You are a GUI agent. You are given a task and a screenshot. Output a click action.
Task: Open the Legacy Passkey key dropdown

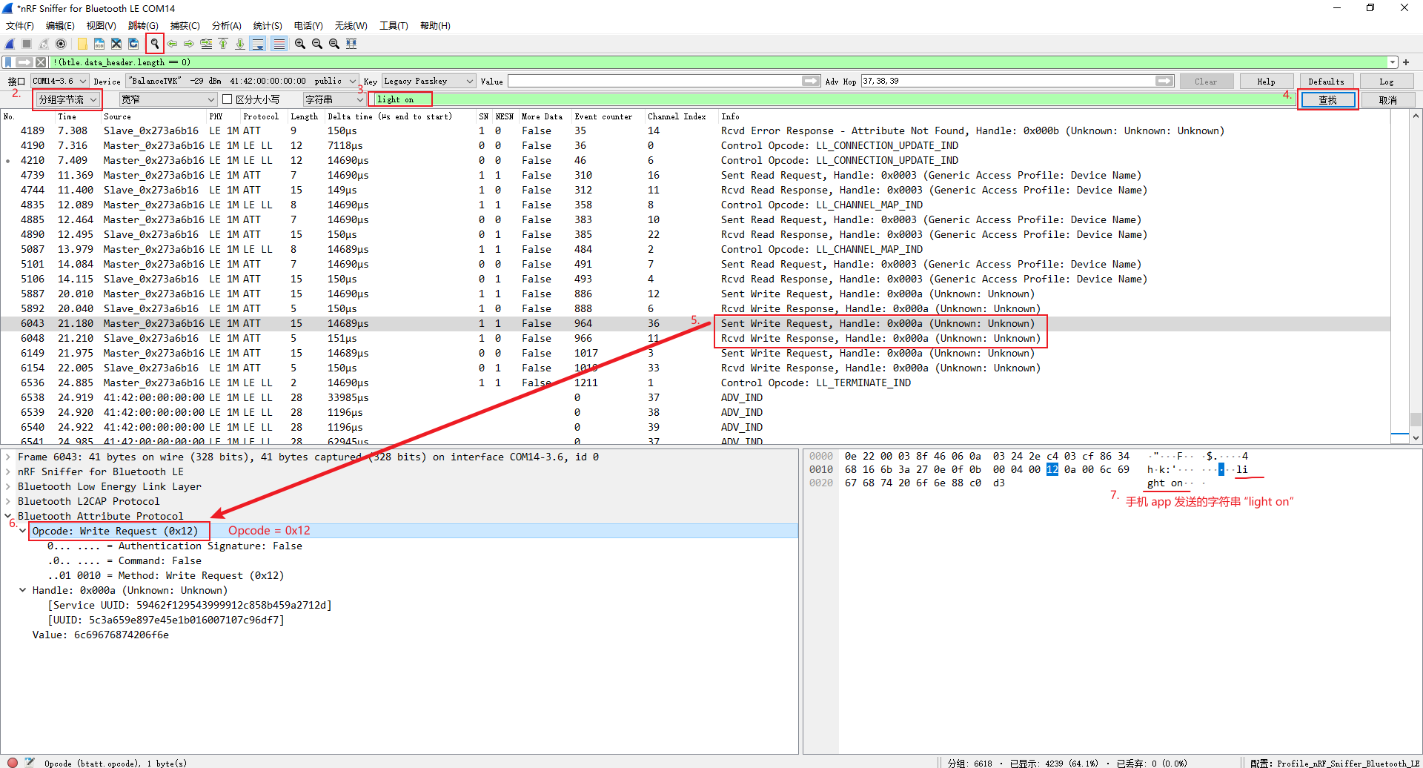tap(428, 81)
